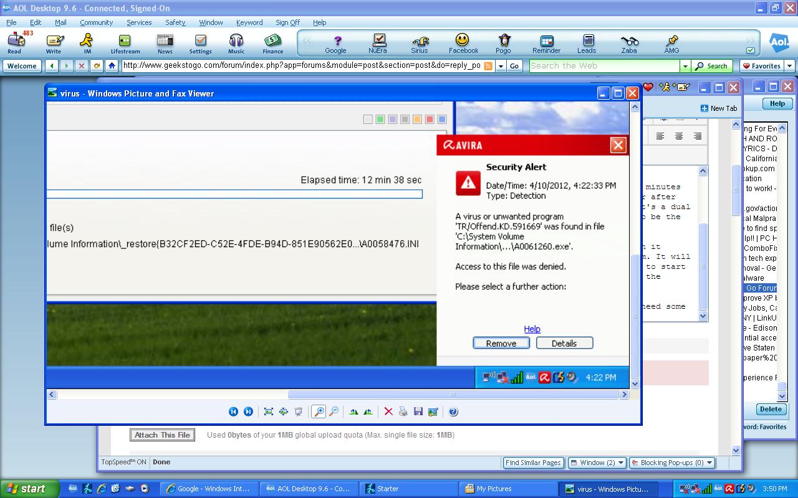Viewport: 798px width, 498px height.
Task: Go to previous image in viewer
Action: (233, 411)
